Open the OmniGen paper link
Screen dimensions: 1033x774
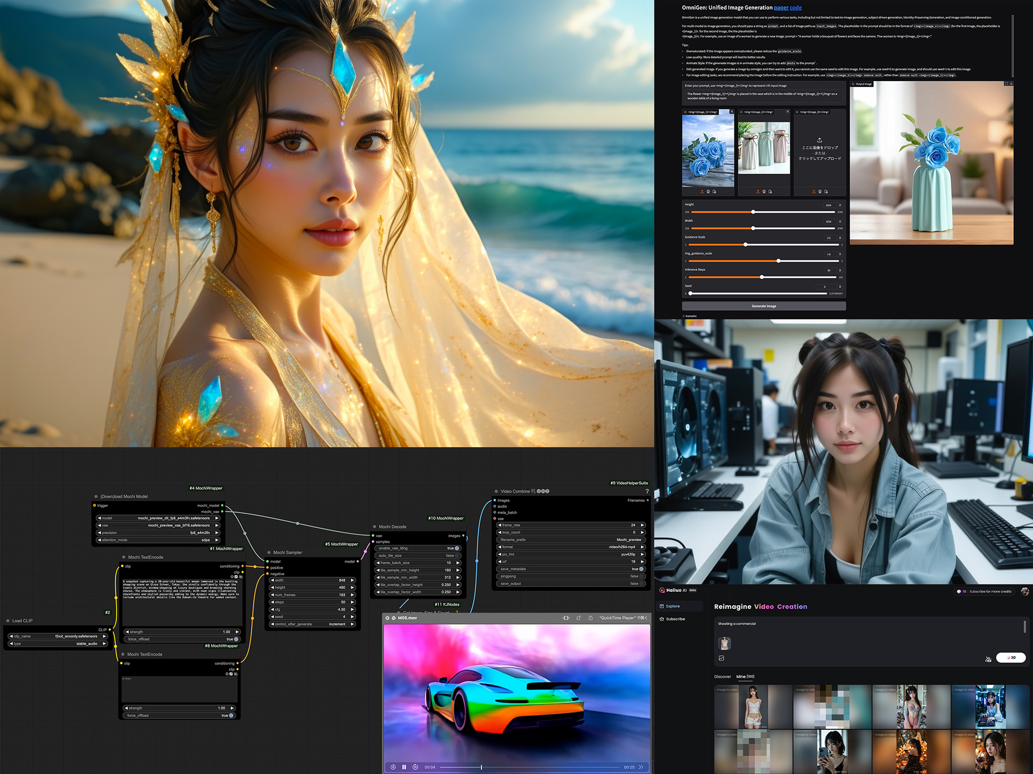pos(781,8)
